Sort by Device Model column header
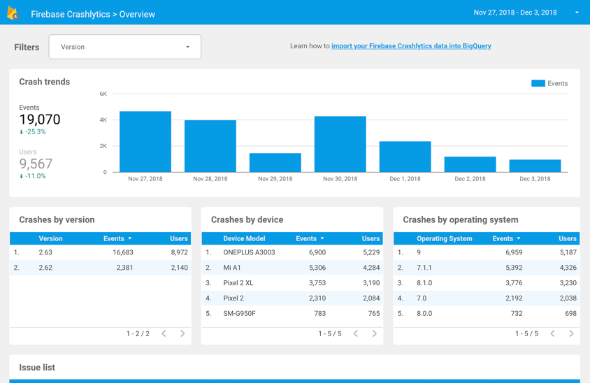This screenshot has height=383, width=590. 244,239
